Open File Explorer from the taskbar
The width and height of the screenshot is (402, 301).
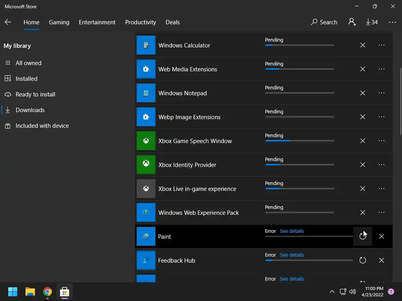[30, 292]
